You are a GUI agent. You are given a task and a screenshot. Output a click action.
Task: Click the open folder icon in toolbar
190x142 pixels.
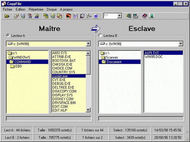coord(7,16)
